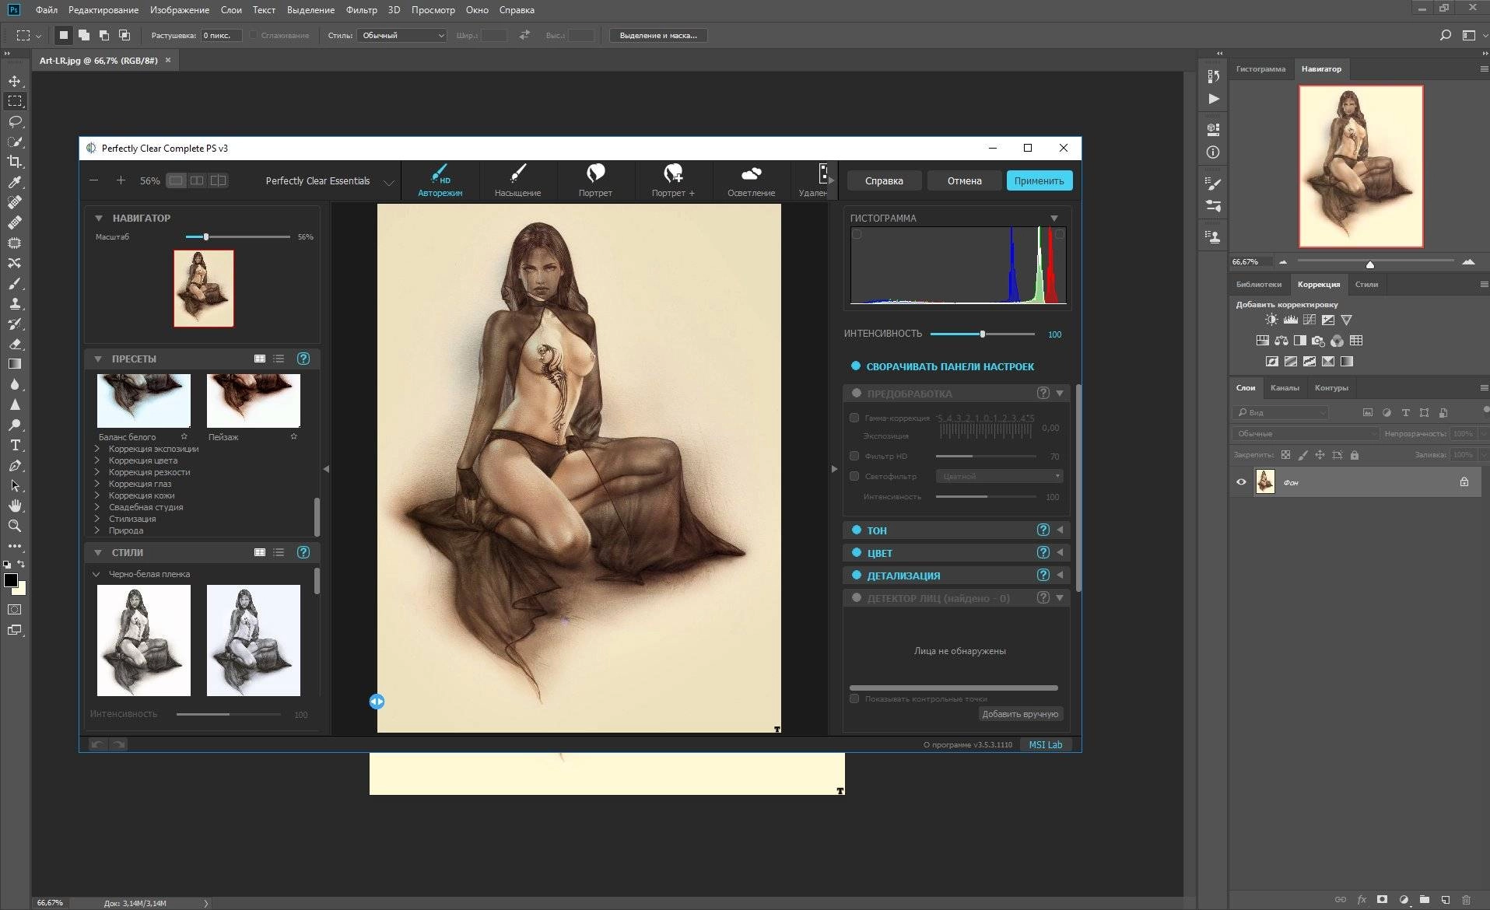This screenshot has height=910, width=1490.
Task: Select the Gradient tool
Action: (x=15, y=364)
